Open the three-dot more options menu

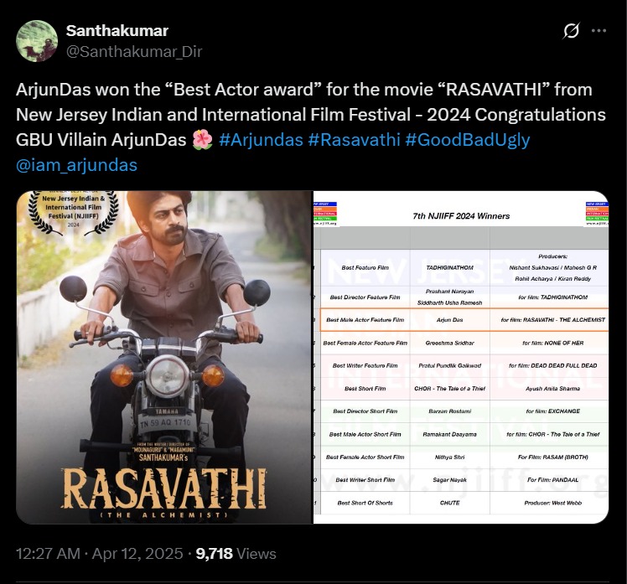pyautogui.click(x=598, y=31)
